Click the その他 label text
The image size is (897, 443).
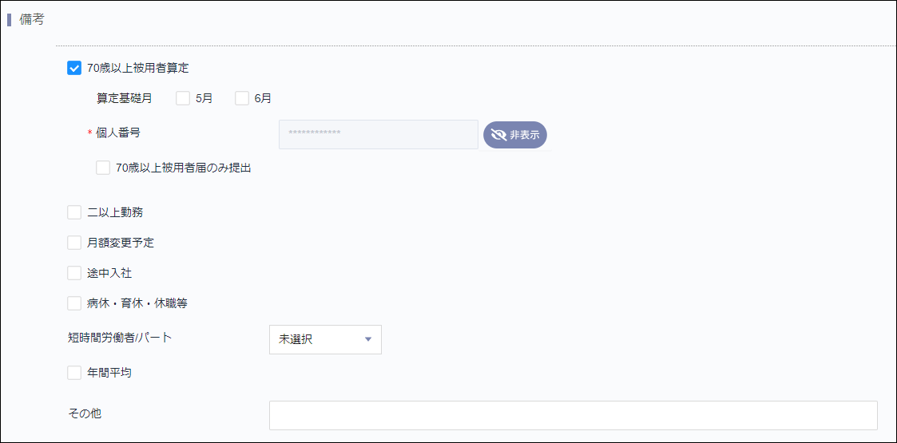click(84, 413)
